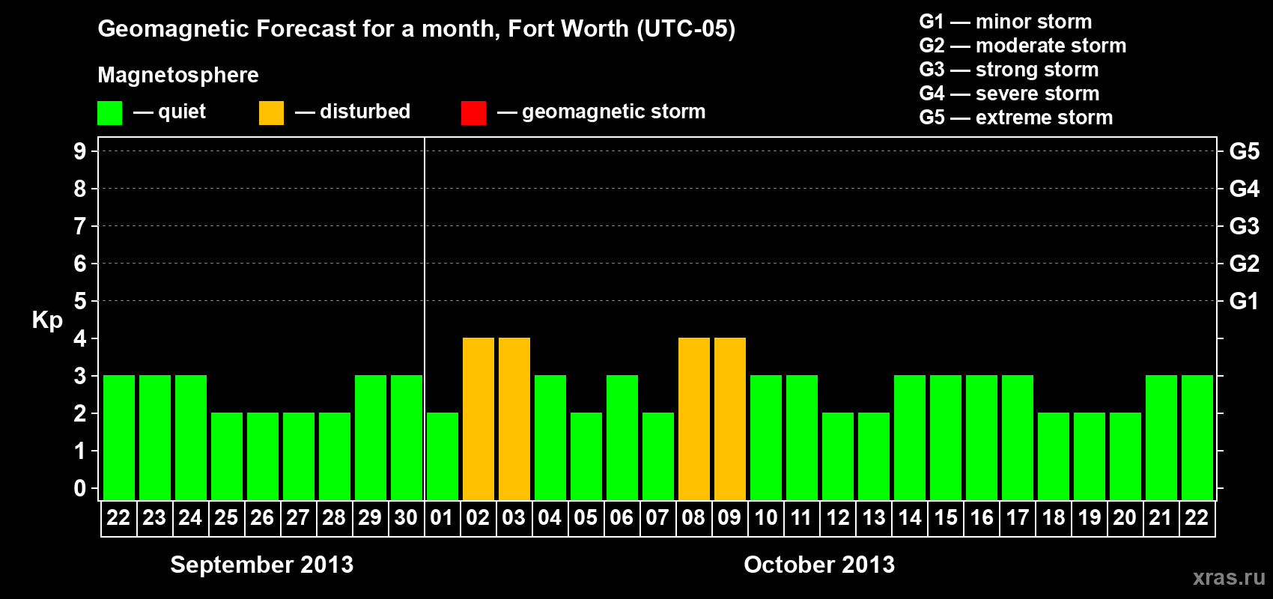This screenshot has height=599, width=1273.
Task: Click date label 27 in September
Action: pyautogui.click(x=298, y=518)
